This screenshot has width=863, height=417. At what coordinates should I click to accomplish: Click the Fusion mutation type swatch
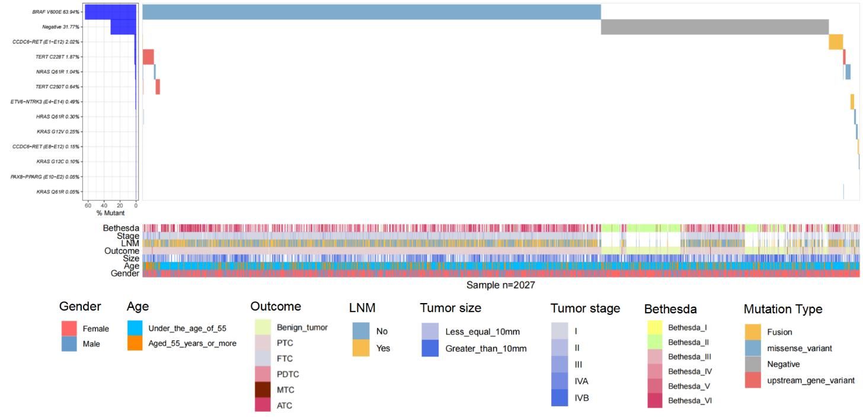coord(753,332)
